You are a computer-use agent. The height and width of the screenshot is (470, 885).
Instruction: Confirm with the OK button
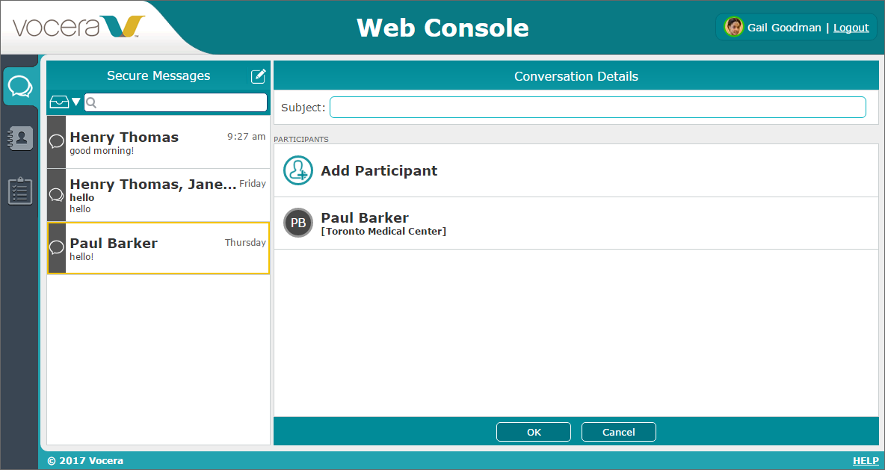[534, 432]
